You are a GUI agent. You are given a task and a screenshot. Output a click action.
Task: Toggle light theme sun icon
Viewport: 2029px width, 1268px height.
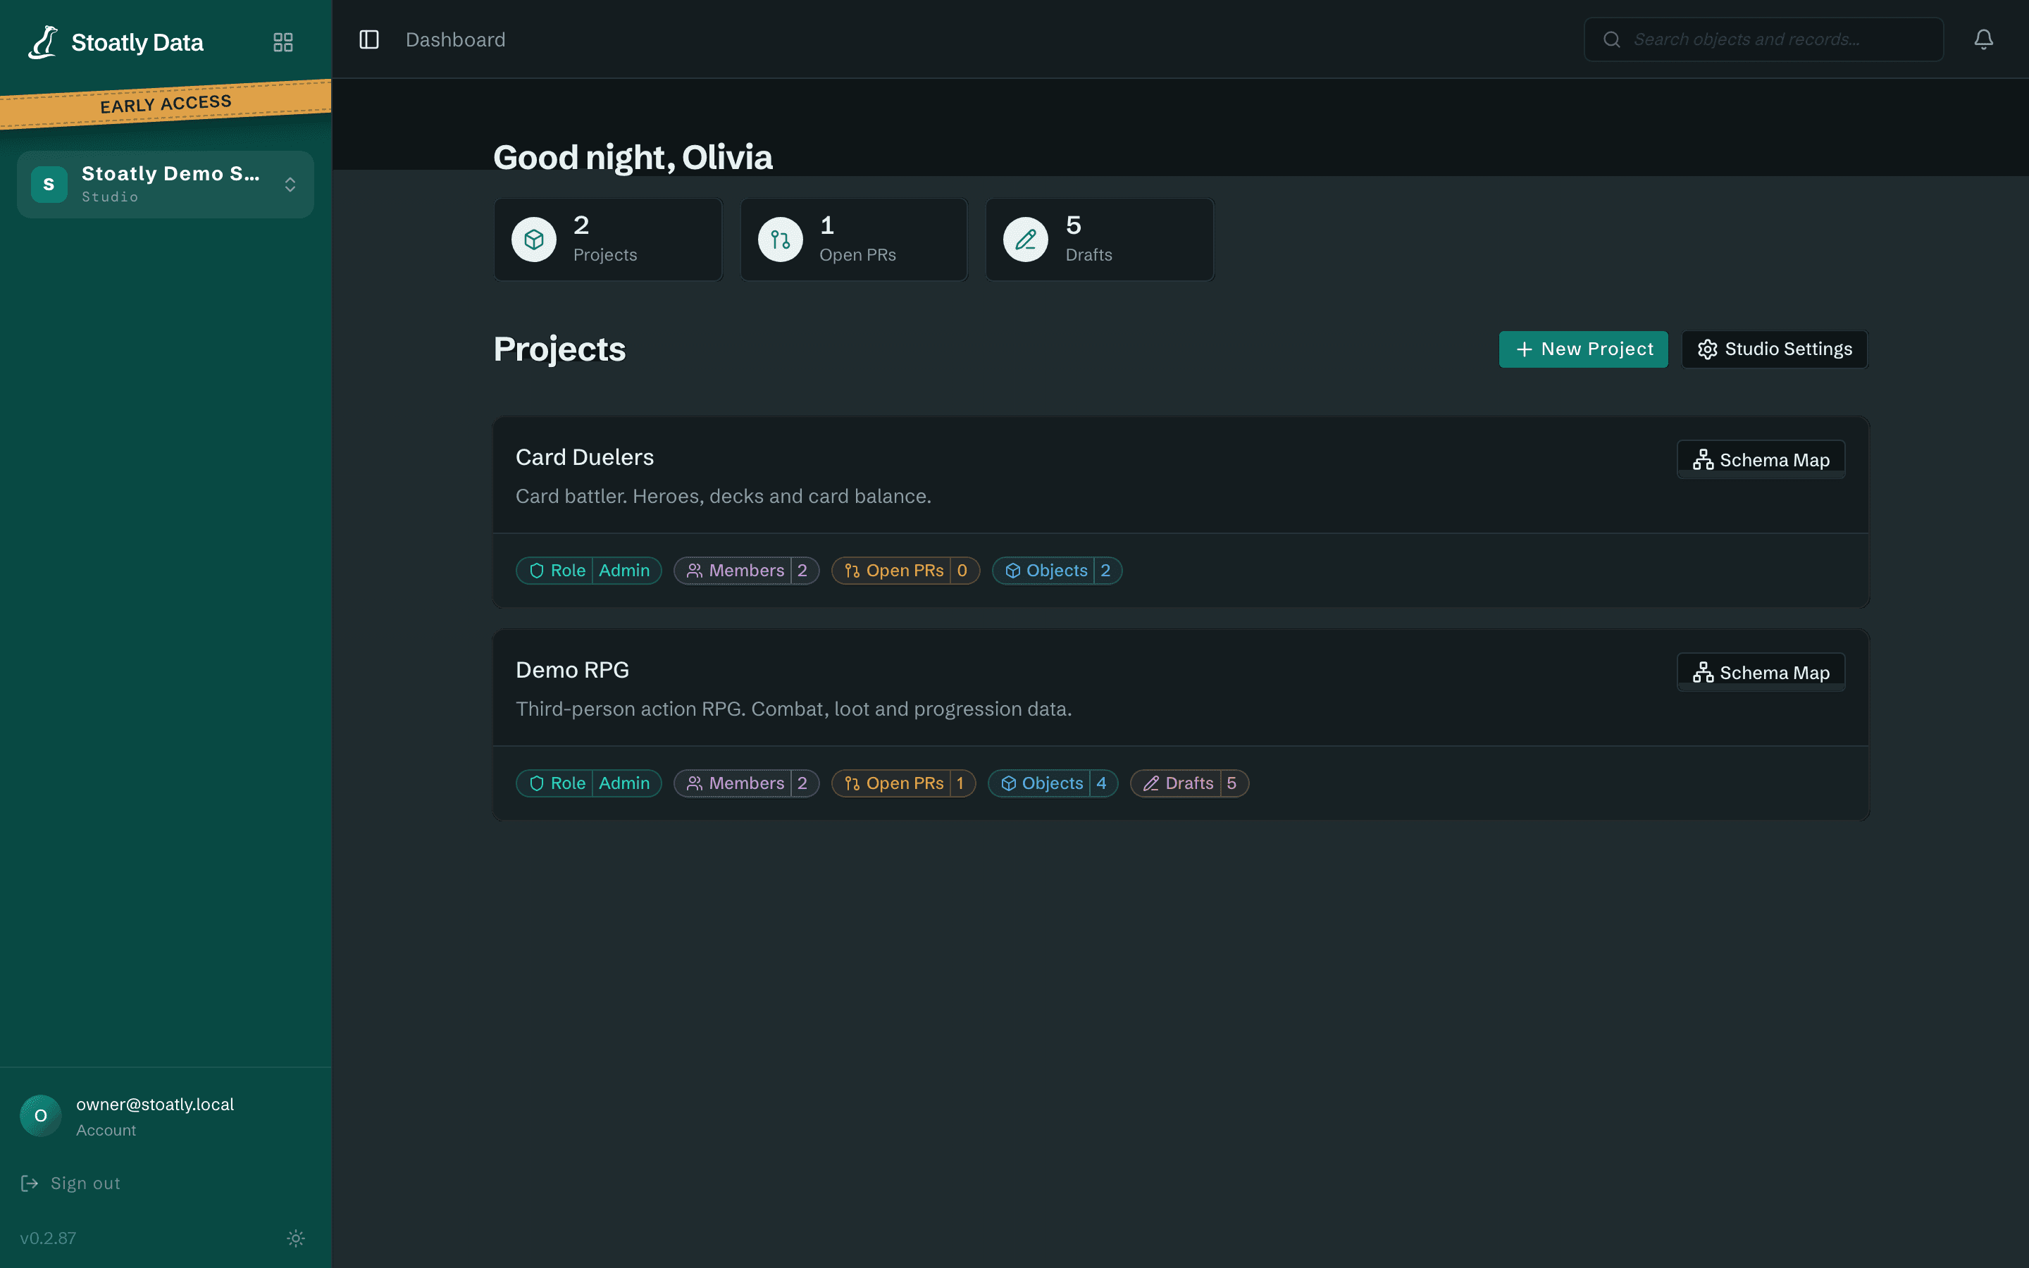pos(296,1238)
